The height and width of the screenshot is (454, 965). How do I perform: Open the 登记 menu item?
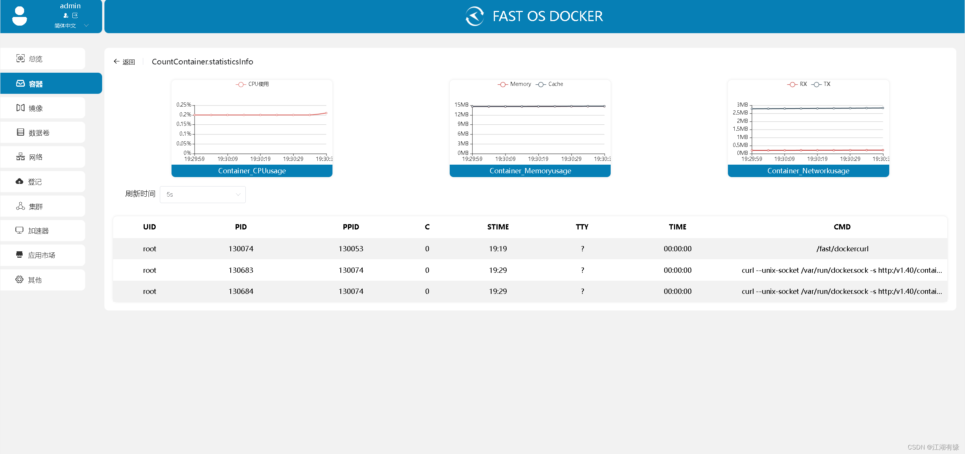coord(43,182)
